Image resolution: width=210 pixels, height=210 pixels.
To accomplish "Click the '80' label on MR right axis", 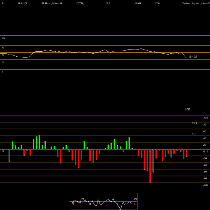I will click(205, 125).
